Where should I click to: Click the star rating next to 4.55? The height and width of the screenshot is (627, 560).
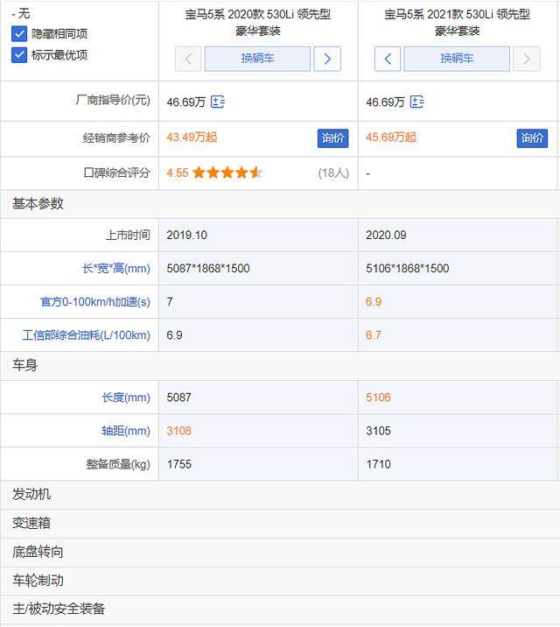227,173
